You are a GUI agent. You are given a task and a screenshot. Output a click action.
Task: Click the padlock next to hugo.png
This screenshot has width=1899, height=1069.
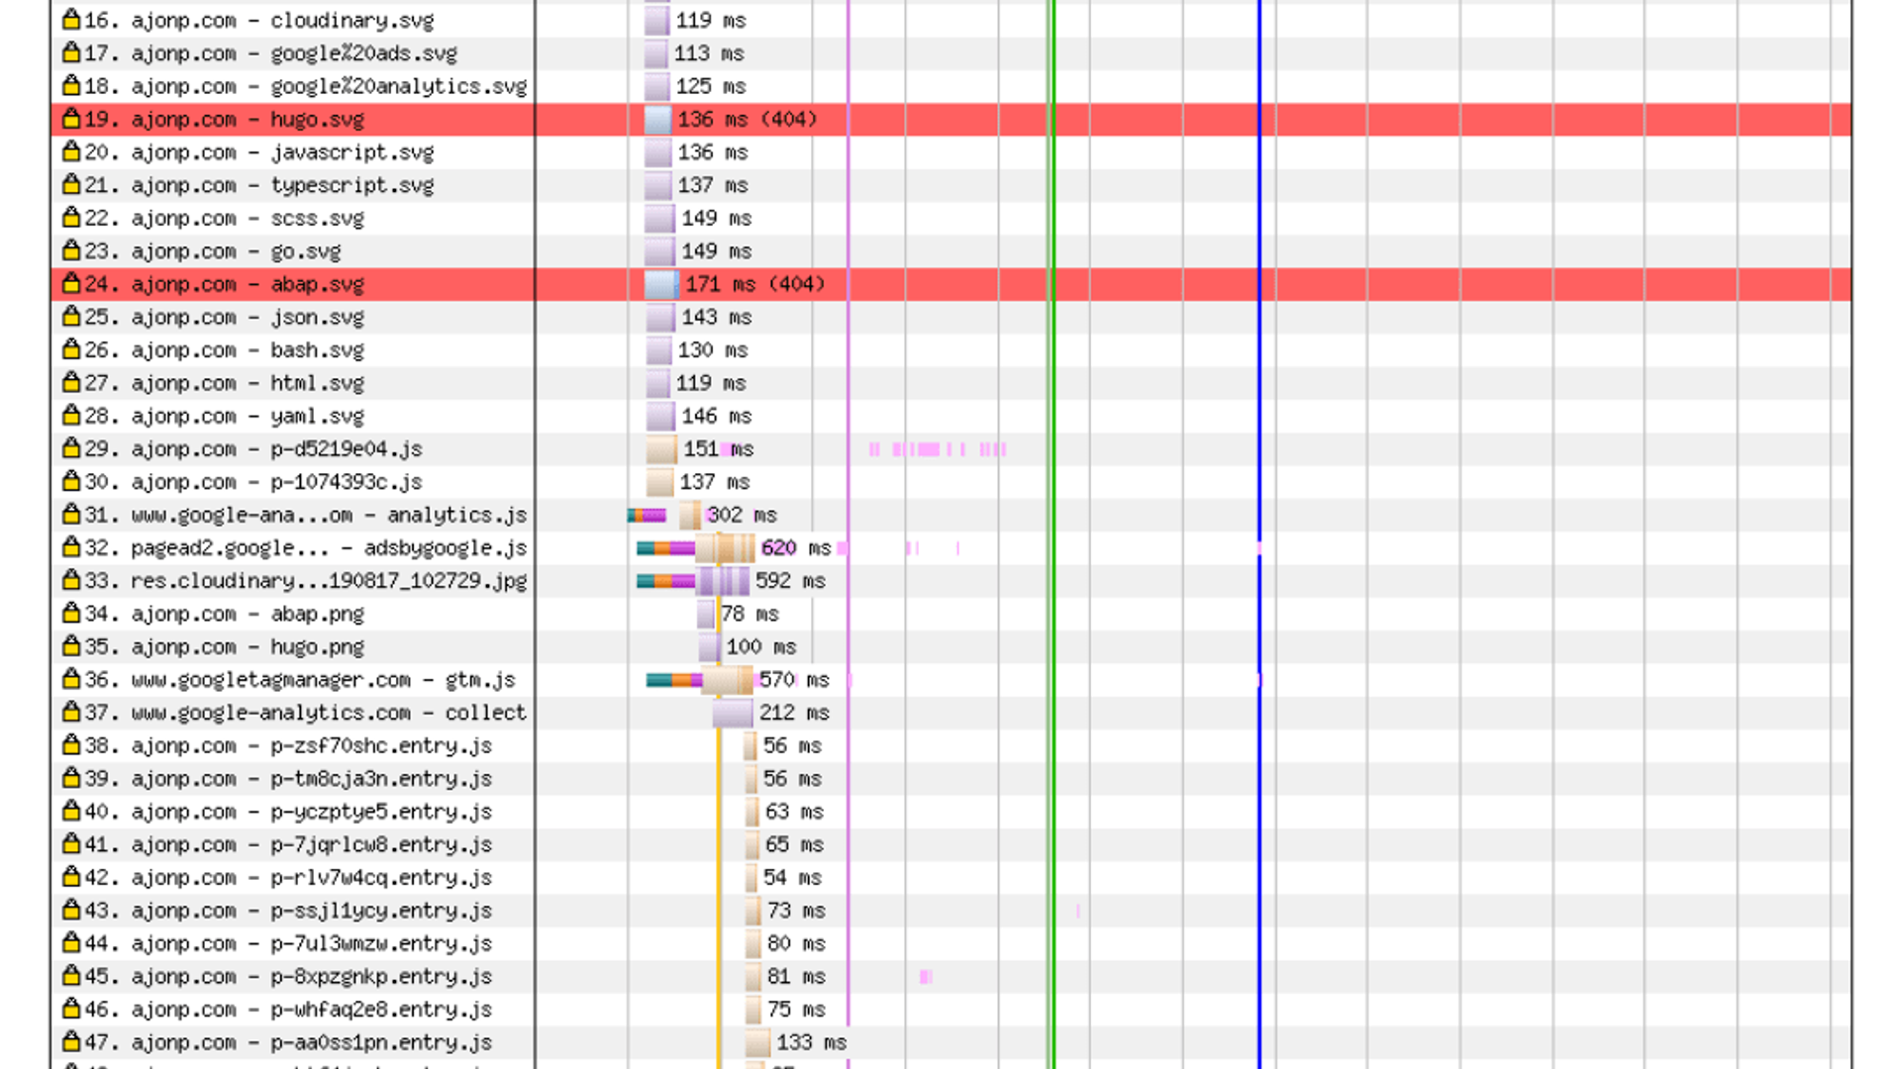(x=70, y=646)
